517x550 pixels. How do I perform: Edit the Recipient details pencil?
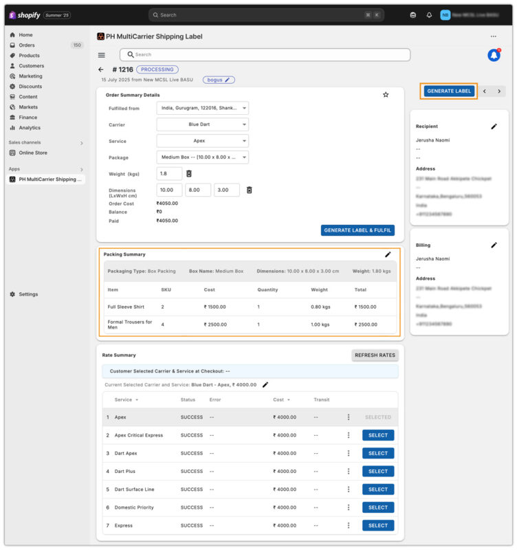[494, 126]
